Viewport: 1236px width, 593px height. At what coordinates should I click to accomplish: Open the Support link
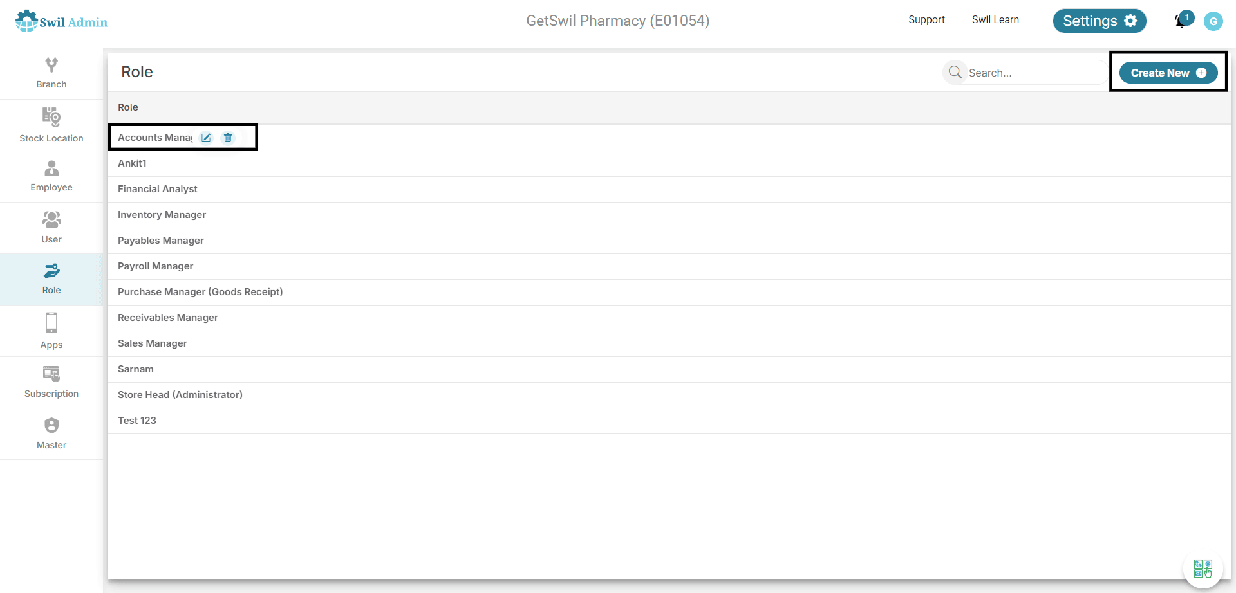point(926,20)
